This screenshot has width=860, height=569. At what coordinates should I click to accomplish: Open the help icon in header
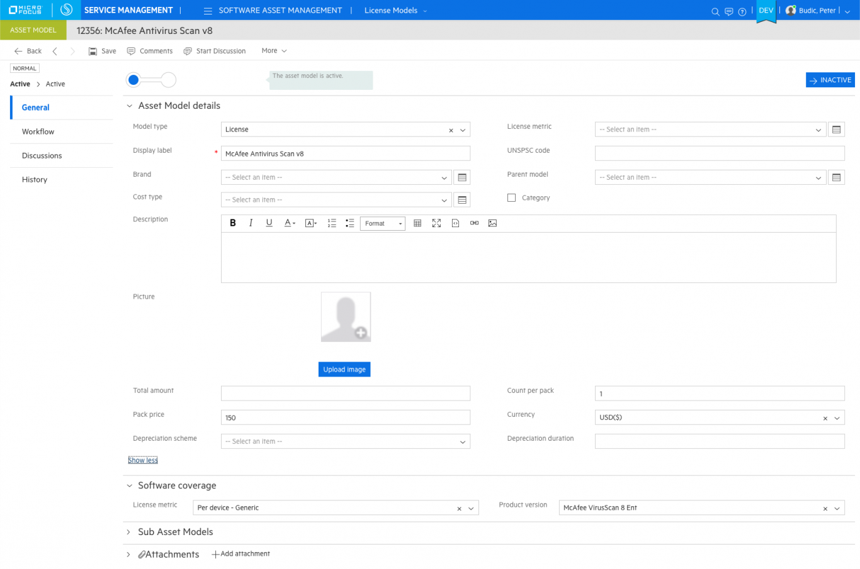[742, 11]
